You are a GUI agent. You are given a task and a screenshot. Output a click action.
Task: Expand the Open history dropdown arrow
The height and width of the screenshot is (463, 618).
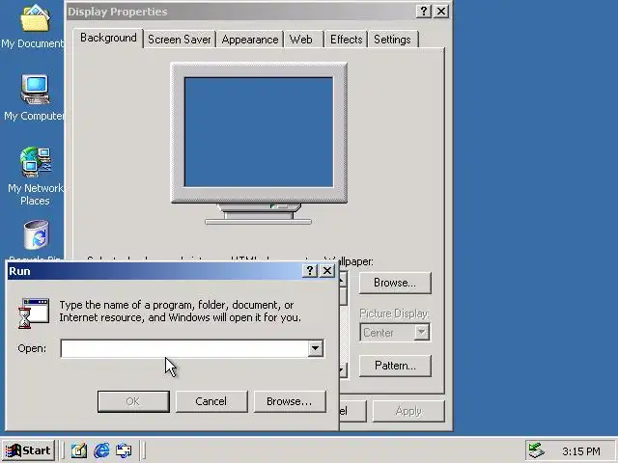click(316, 349)
